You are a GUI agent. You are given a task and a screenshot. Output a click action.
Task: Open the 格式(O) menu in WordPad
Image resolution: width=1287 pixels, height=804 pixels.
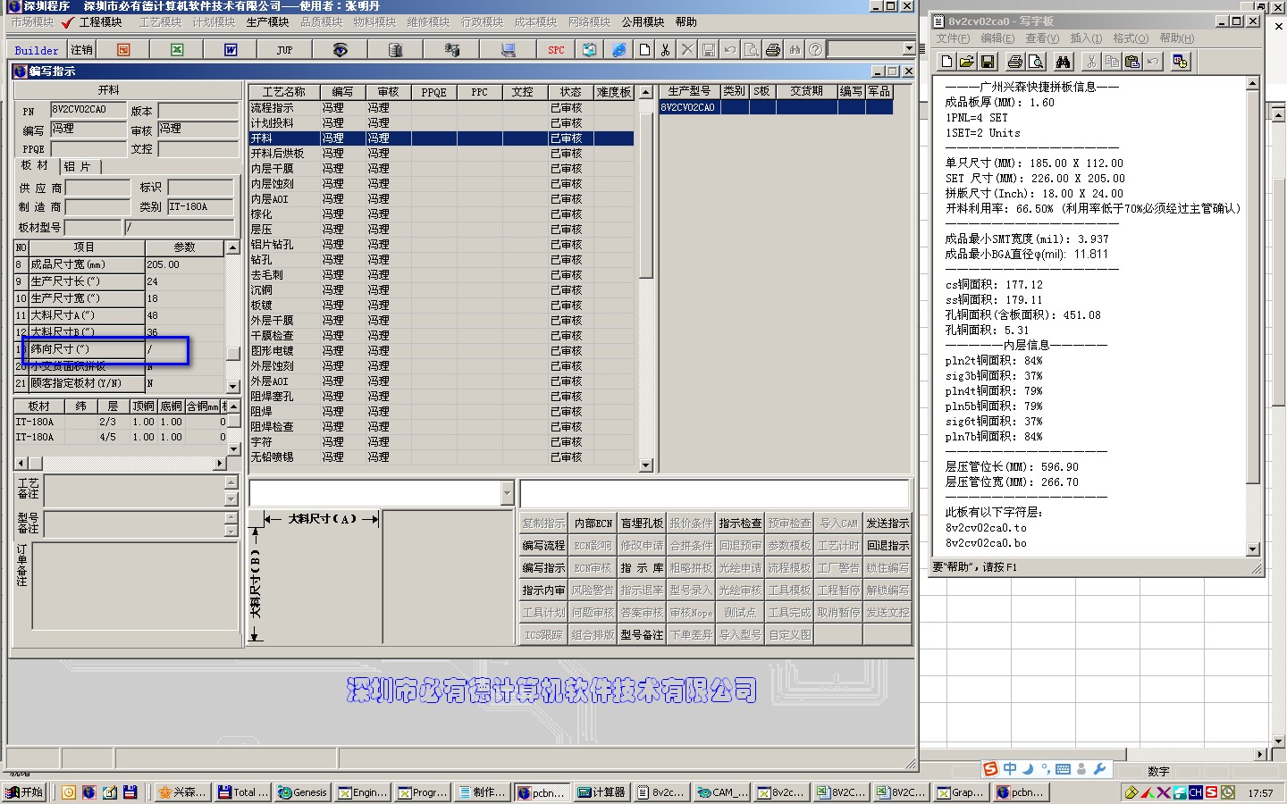point(1131,38)
